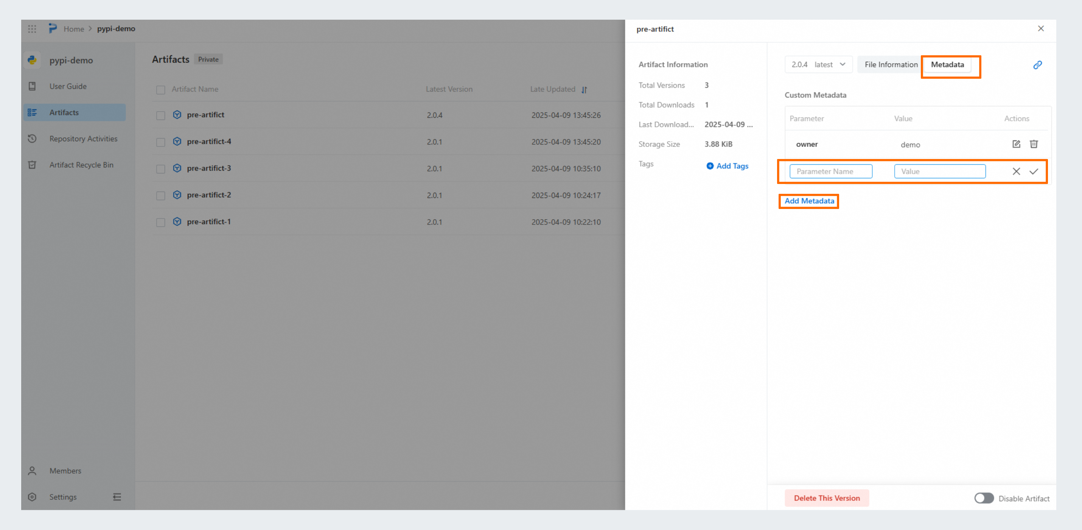Confirm new metadata with checkmark icon
Screen dimensions: 1082x530
1033,171
